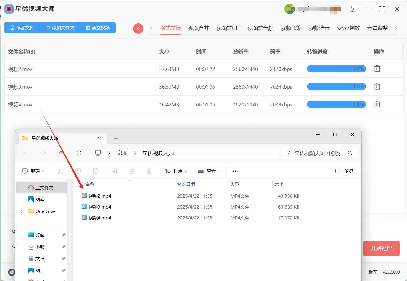This screenshot has width=407, height=281.
Task: Show previous tabs with left chevron
Action: [151, 28]
